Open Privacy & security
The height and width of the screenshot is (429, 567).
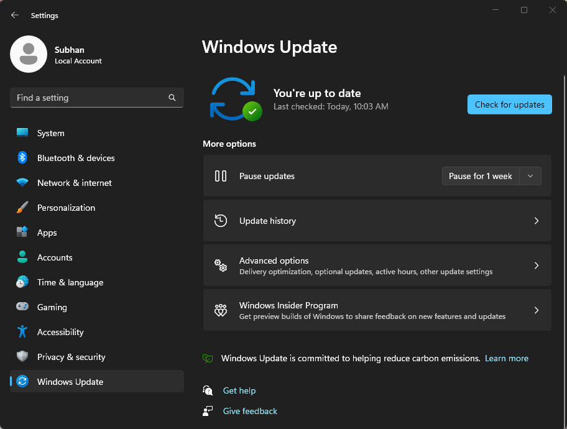pos(97,357)
